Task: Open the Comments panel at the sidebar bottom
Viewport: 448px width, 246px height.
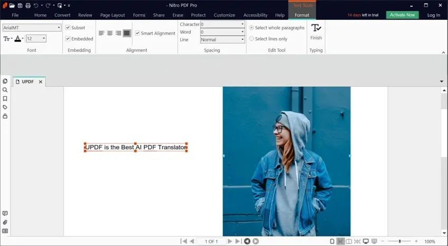Action: point(5,213)
